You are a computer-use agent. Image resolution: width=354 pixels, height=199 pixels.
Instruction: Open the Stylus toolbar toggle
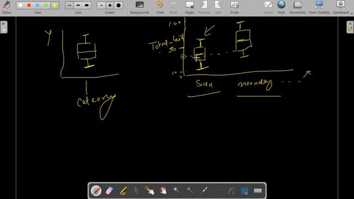coord(7,7)
